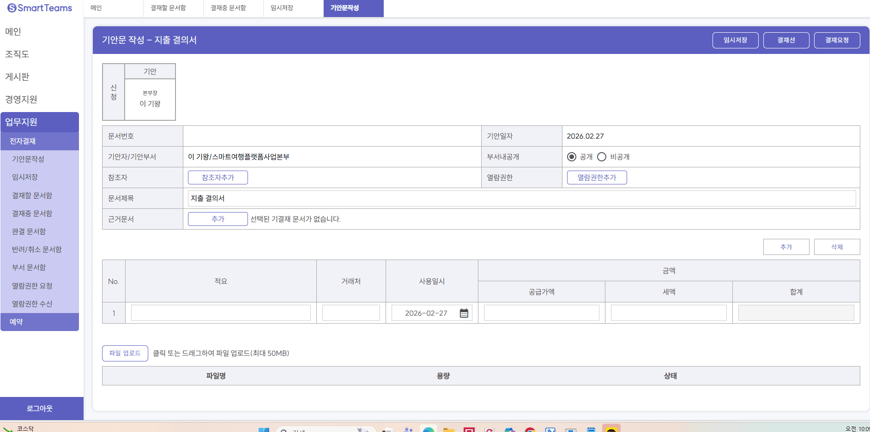Image resolution: width=870 pixels, height=432 pixels.
Task: Open the 결재선 approval line dialog
Action: pyautogui.click(x=786, y=40)
